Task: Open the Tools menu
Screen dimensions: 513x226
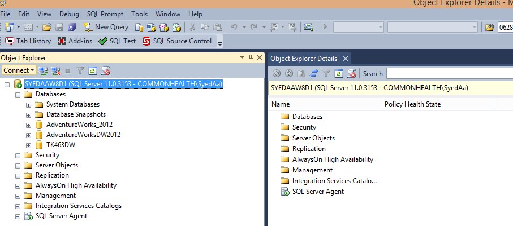Action: tap(139, 14)
